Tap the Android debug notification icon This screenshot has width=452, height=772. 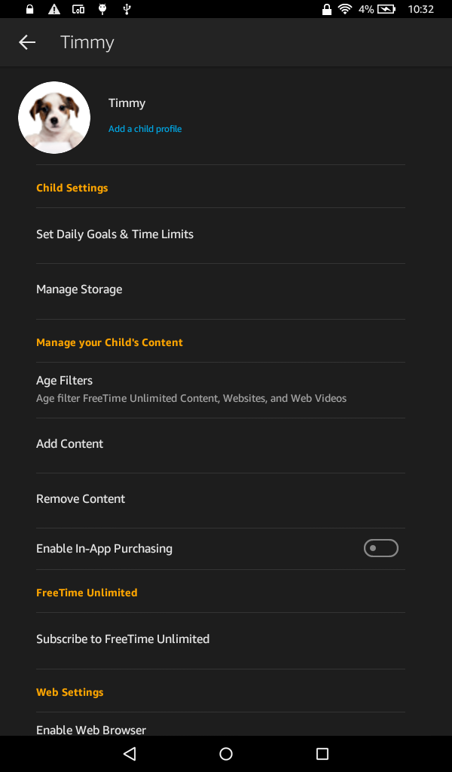[102, 9]
